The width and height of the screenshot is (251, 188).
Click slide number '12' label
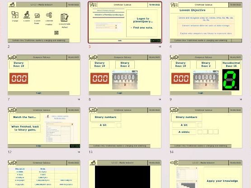click(x=9, y=152)
